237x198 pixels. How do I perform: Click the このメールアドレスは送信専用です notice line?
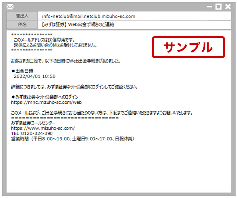pyautogui.click(x=44, y=40)
